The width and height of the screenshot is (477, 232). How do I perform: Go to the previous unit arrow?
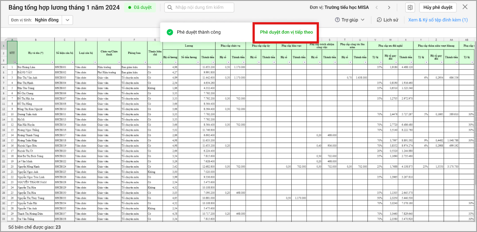pyautogui.click(x=376, y=8)
